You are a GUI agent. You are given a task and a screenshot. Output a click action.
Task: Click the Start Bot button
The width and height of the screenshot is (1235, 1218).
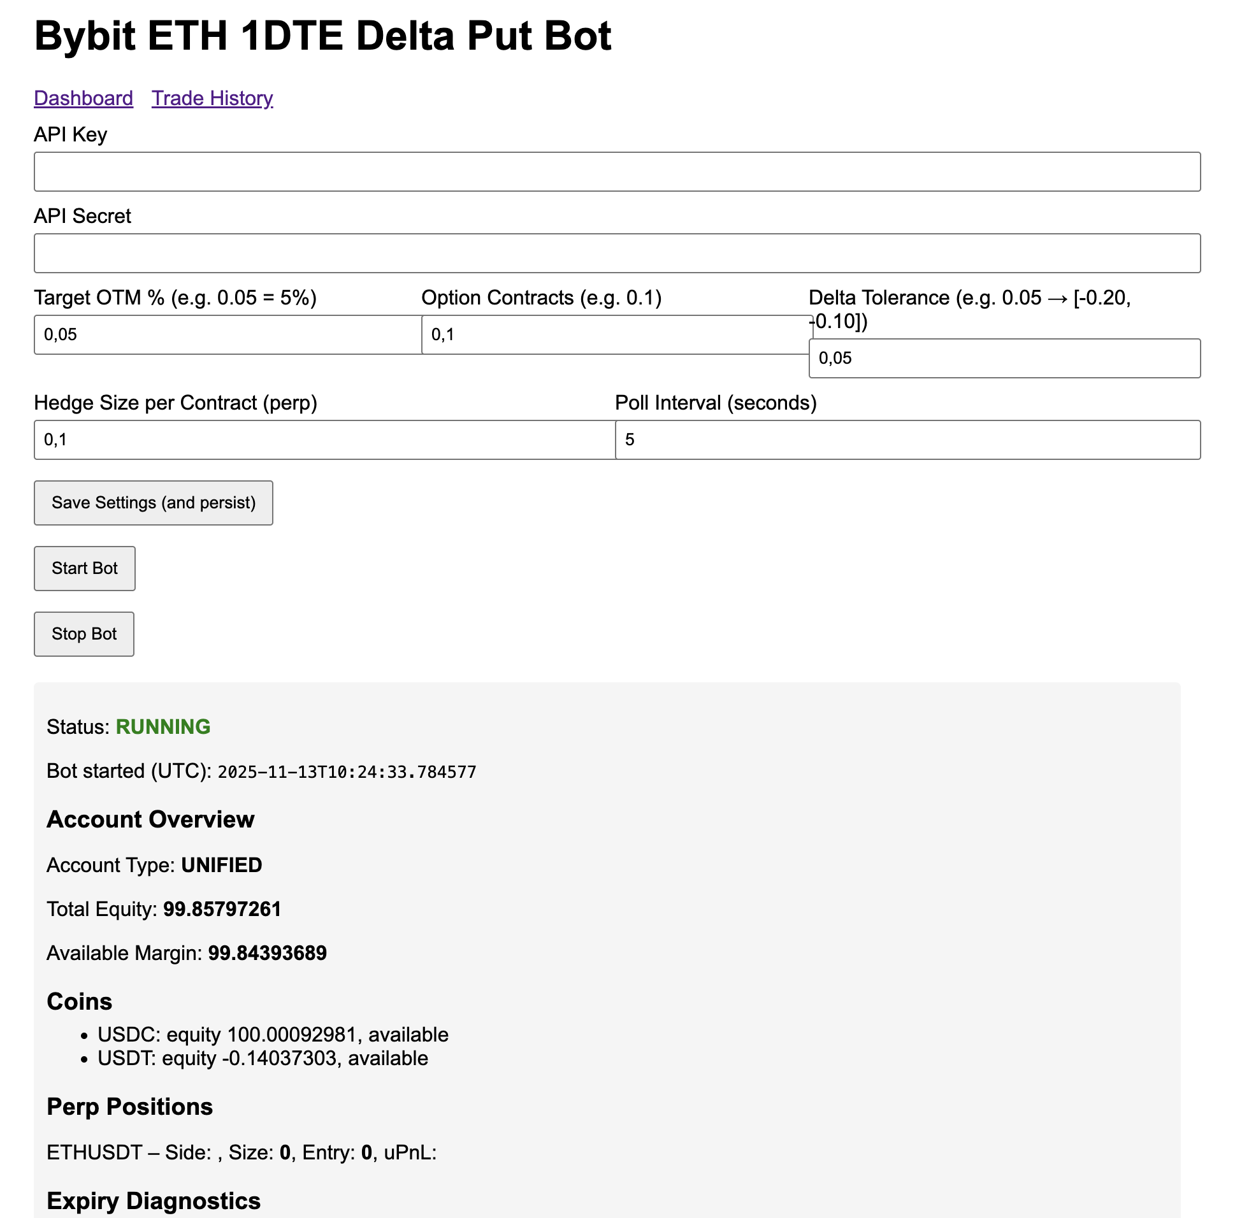click(84, 568)
